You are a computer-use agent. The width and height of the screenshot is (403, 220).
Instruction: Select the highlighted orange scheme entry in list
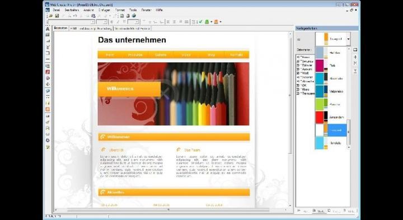coord(331,130)
